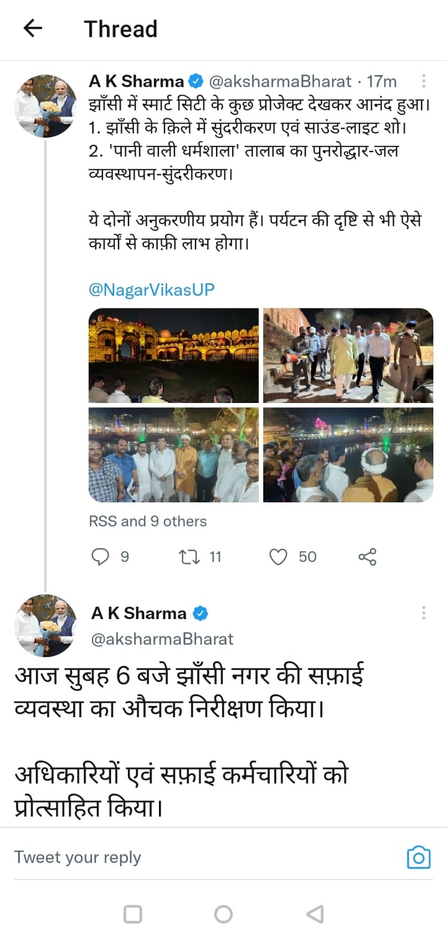Open three-dot menu on second tweet

click(x=423, y=614)
